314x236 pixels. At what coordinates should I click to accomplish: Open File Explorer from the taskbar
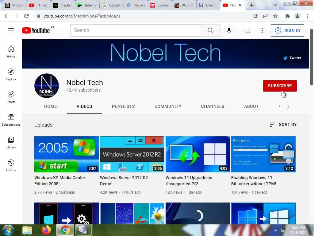click(27, 230)
